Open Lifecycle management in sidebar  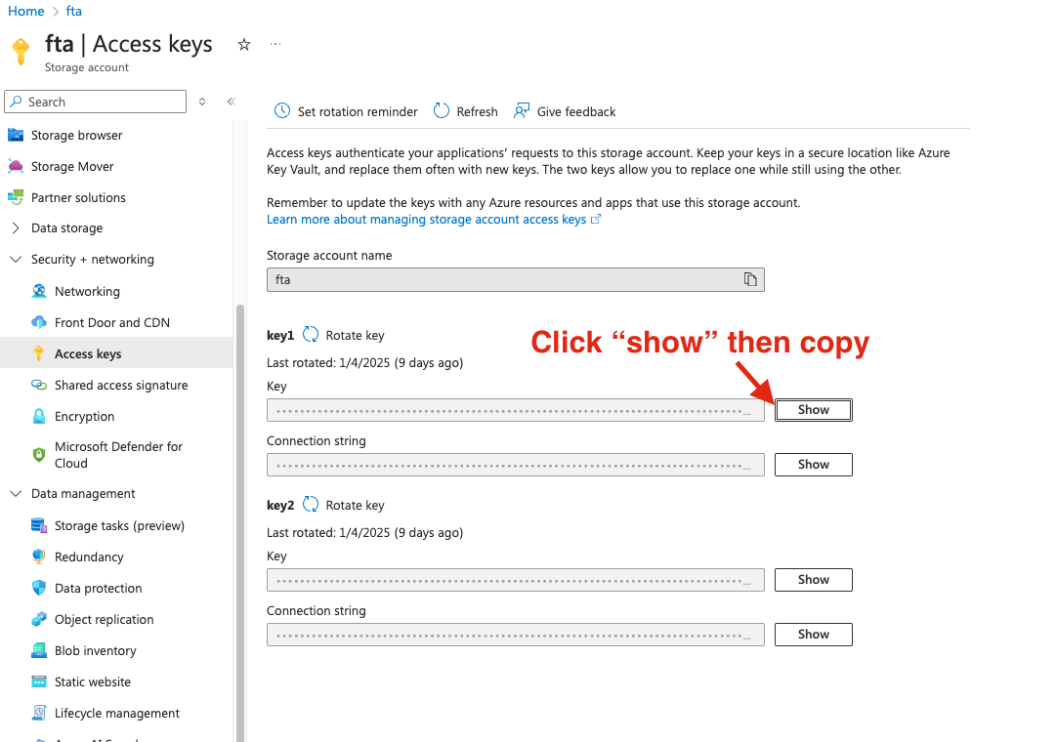point(116,713)
